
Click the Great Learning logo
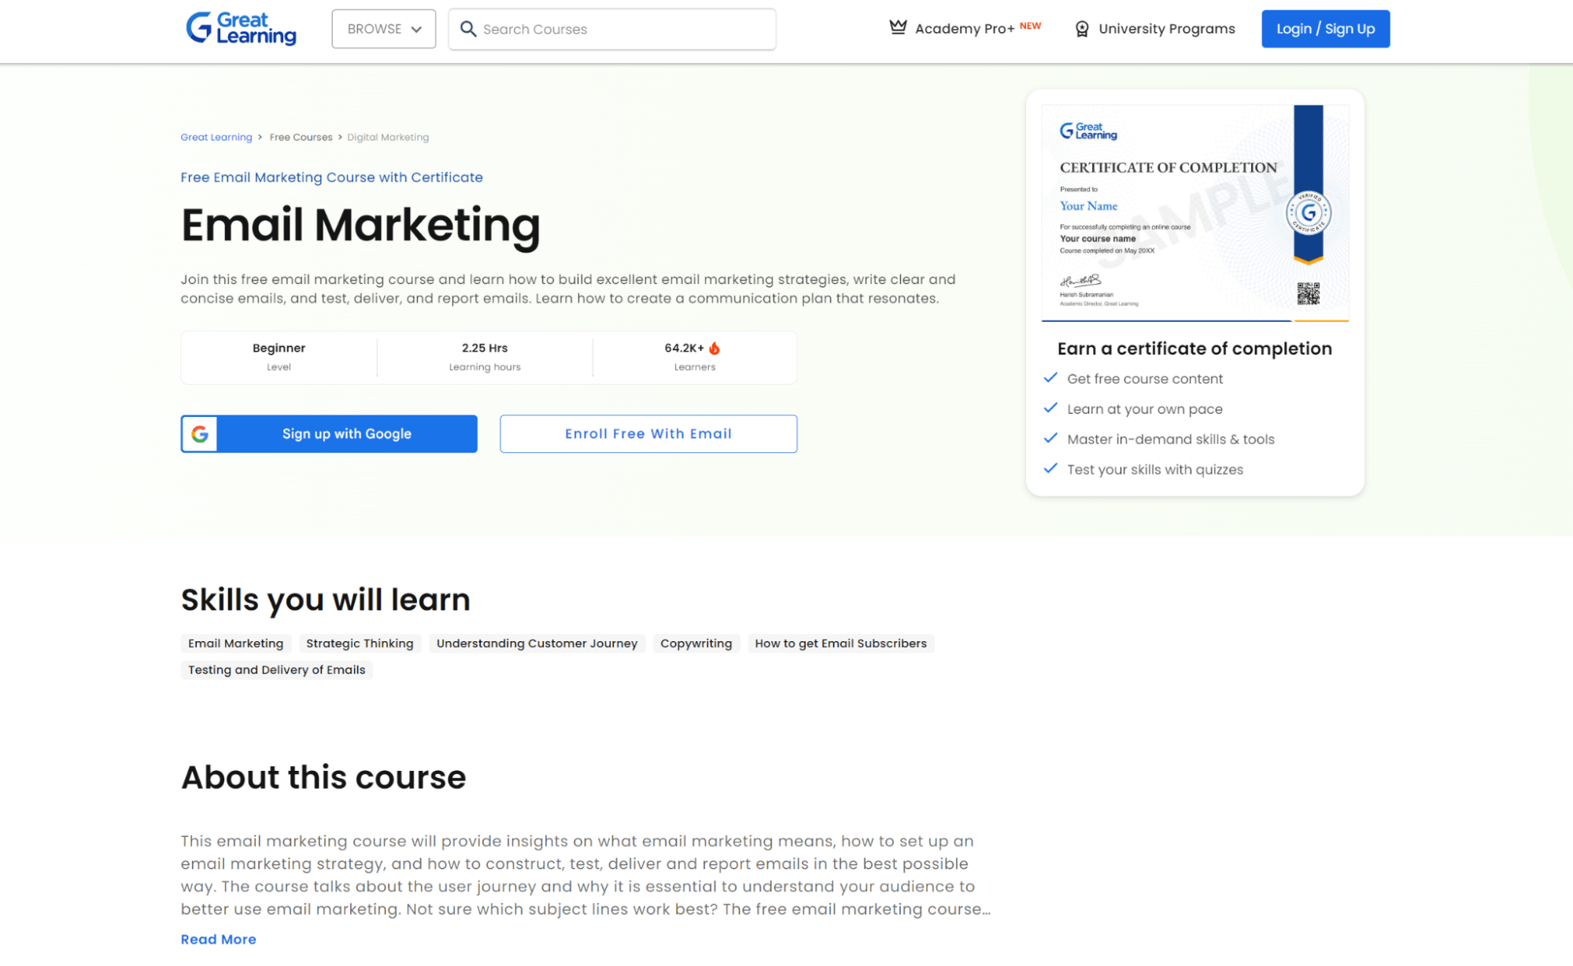pos(241,28)
